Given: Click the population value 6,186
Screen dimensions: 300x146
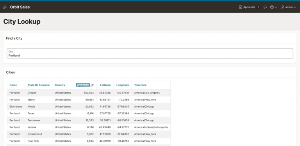Looking at the screenshot, I should pos(90,127).
